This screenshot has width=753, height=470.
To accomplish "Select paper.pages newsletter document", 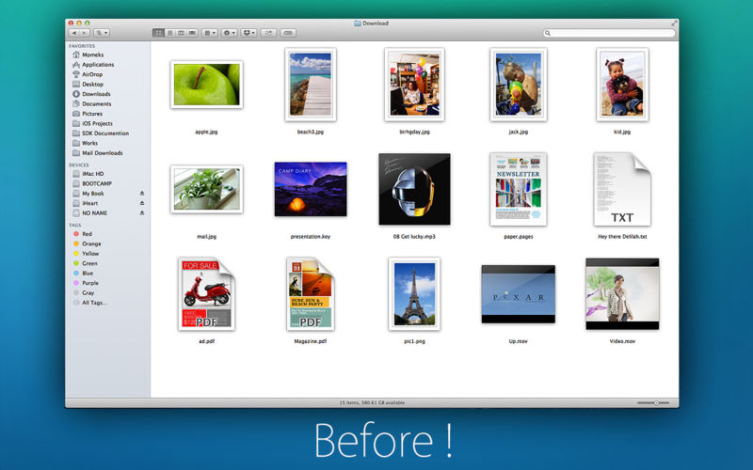I will [519, 189].
